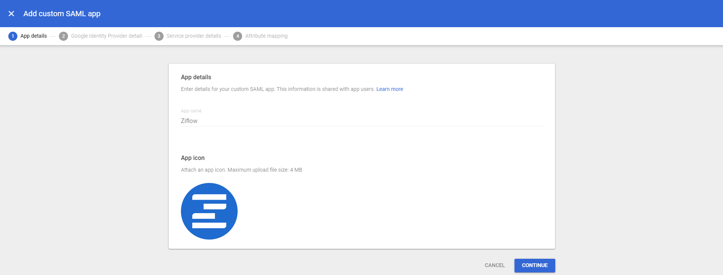The width and height of the screenshot is (723, 275).
Task: Click the step 4 number circle
Action: click(238, 36)
